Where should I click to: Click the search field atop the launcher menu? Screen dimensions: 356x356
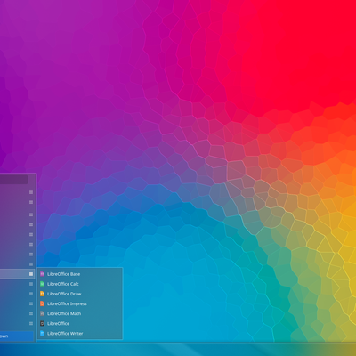point(13,179)
